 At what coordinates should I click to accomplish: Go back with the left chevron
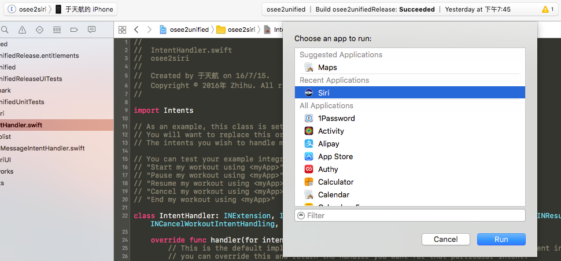pos(136,30)
